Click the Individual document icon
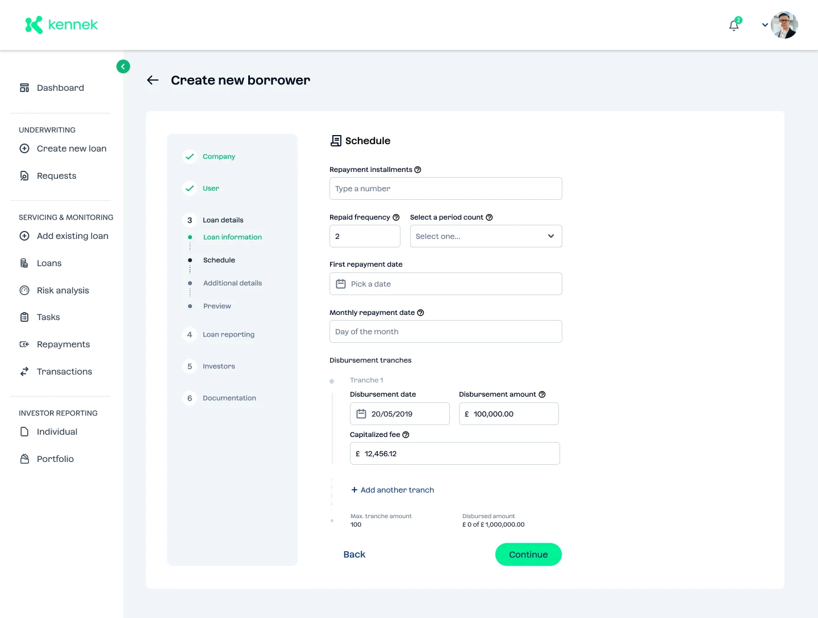This screenshot has height=618, width=818. [24, 432]
